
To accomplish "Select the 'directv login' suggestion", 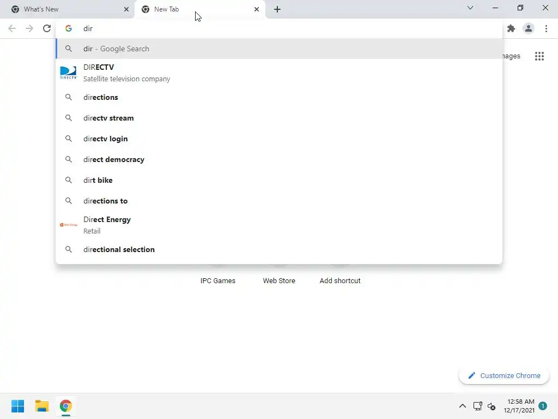I will pyautogui.click(x=280, y=139).
